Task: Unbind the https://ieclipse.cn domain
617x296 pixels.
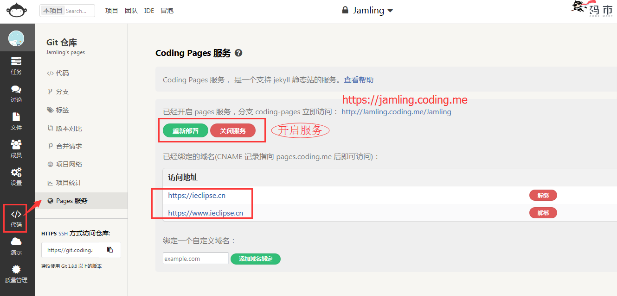Action: click(543, 196)
